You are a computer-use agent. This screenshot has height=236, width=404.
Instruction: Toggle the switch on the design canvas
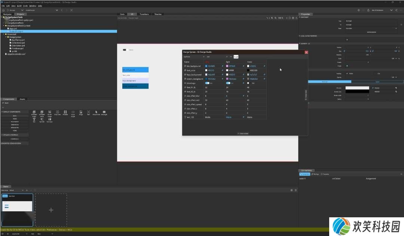coord(125,50)
